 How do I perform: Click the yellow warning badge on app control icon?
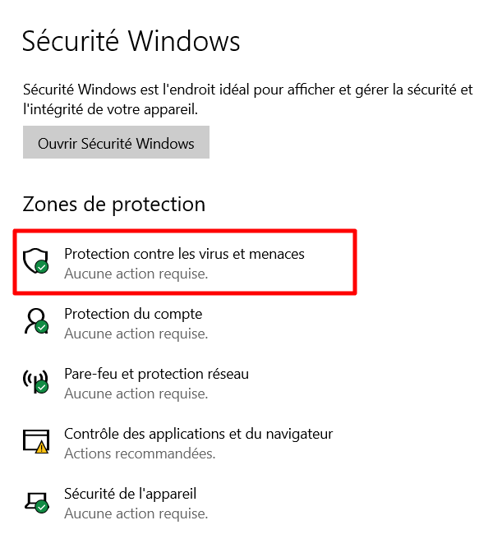(x=42, y=448)
